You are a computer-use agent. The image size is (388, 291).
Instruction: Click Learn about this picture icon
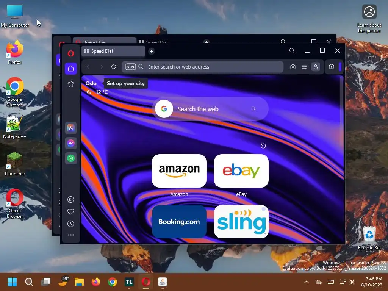click(x=369, y=18)
